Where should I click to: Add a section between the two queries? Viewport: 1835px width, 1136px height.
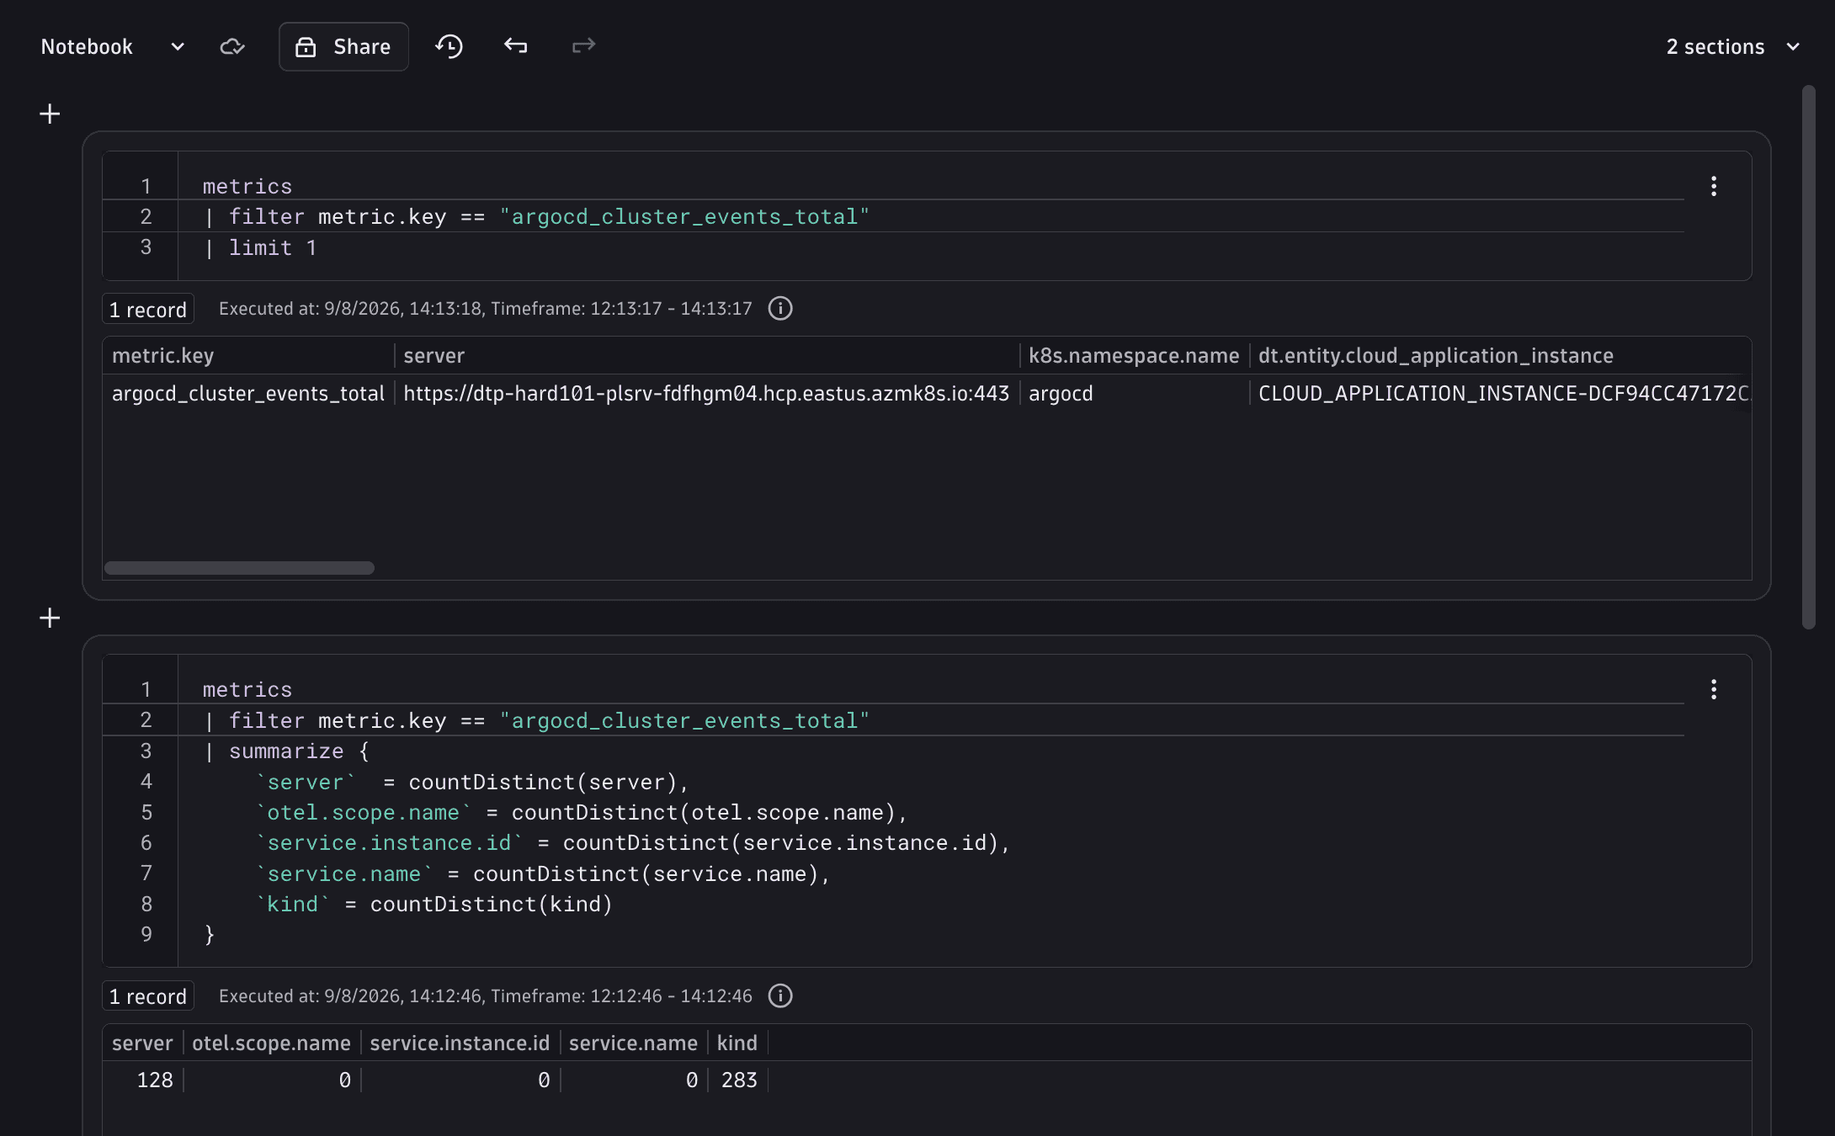[x=50, y=618]
